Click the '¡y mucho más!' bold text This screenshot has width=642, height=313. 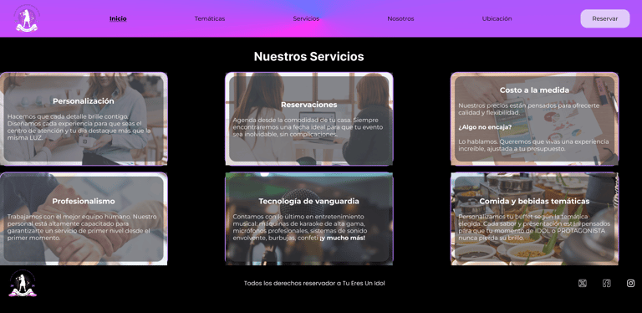tap(342, 238)
